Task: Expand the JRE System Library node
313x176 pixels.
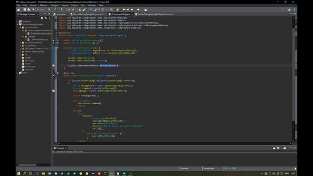Action: [21, 48]
